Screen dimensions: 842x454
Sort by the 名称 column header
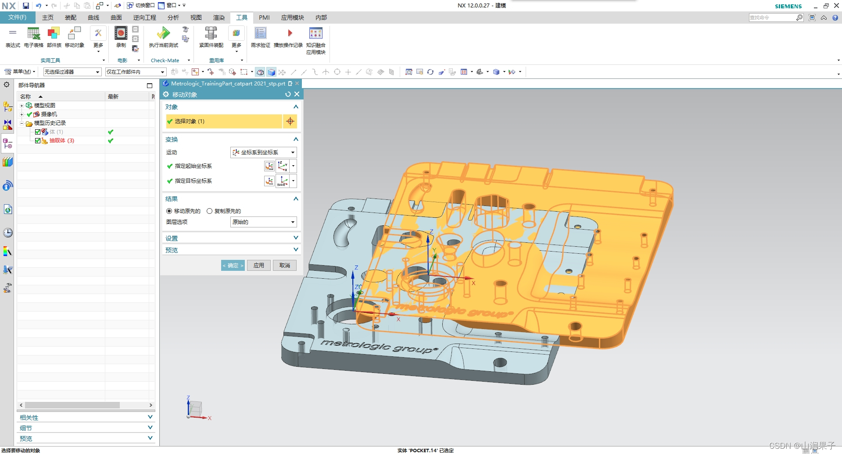point(61,96)
